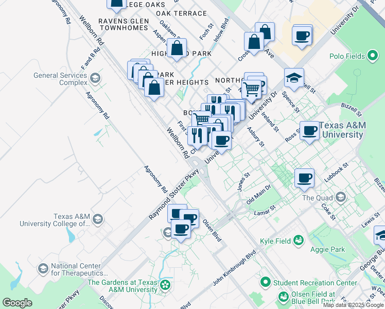The image size is (385, 309).
Task: Click the Kyle Field stadium pin
Action: (299, 241)
